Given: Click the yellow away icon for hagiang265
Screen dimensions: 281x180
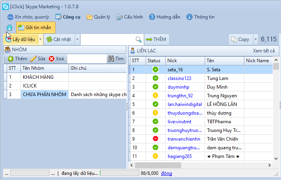Looking at the screenshot, I should tap(155, 156).
